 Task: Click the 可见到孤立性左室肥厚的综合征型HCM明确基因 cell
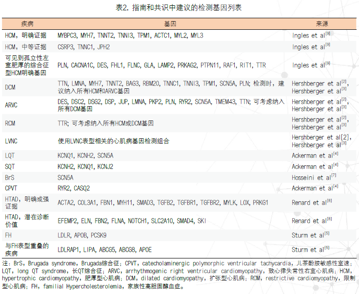coord(27,65)
